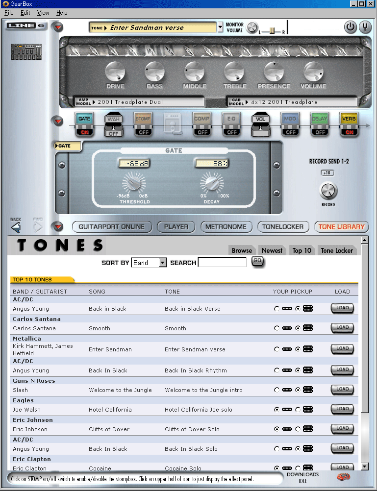Image resolution: width=377 pixels, height=491 pixels.
Task: Collapse the browser section red arrow
Action: pos(58,226)
